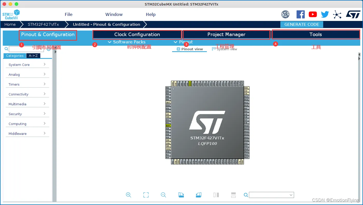Select the PA13 pin on the chip

(246, 97)
